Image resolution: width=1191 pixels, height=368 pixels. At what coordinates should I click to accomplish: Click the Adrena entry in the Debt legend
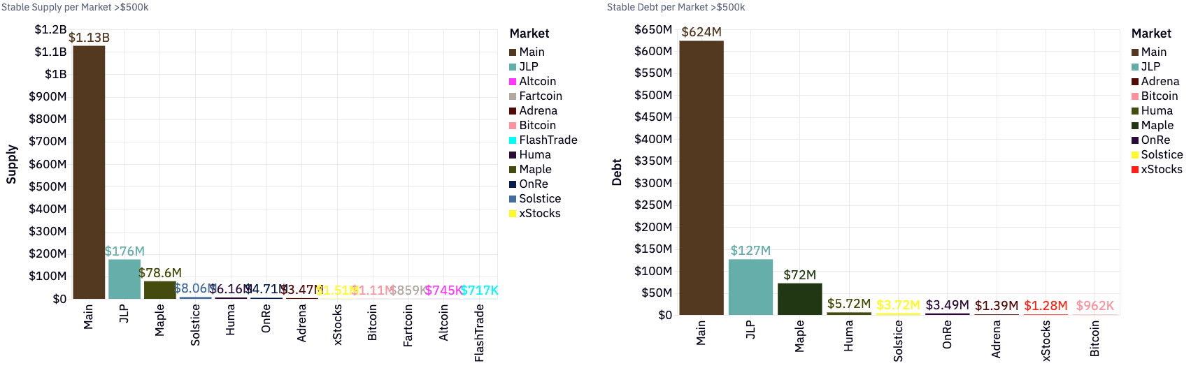click(x=1160, y=82)
